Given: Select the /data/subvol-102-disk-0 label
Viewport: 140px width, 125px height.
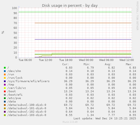Looking at the screenshot, I should 27,112.
